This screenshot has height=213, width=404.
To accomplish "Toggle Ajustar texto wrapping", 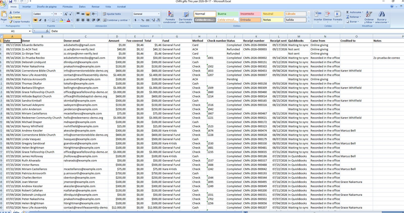I will [112, 14].
